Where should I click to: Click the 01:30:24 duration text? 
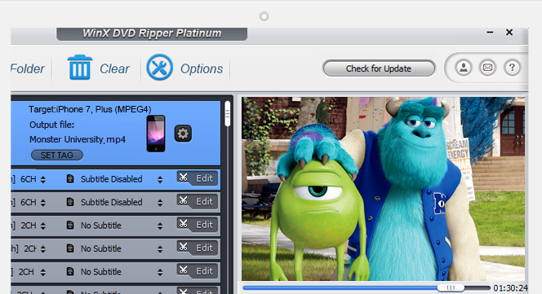510,287
